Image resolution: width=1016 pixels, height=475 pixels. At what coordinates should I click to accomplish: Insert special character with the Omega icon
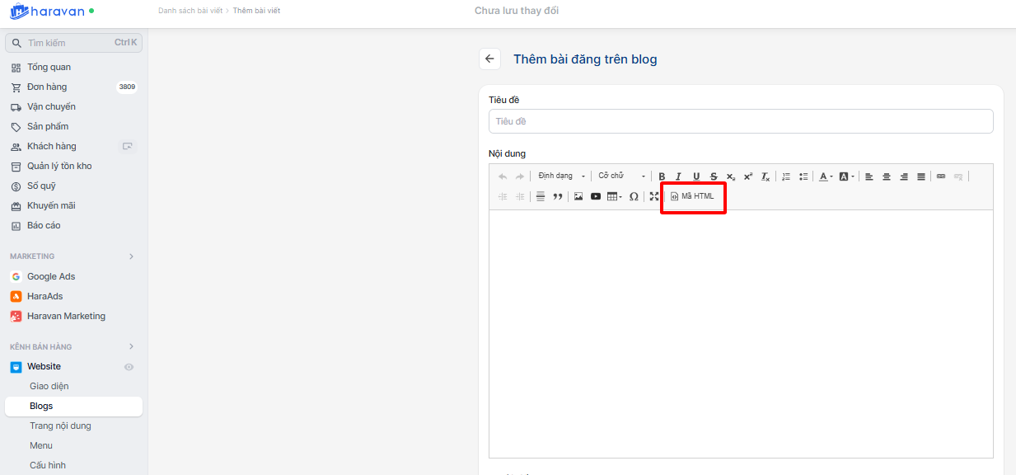(634, 196)
